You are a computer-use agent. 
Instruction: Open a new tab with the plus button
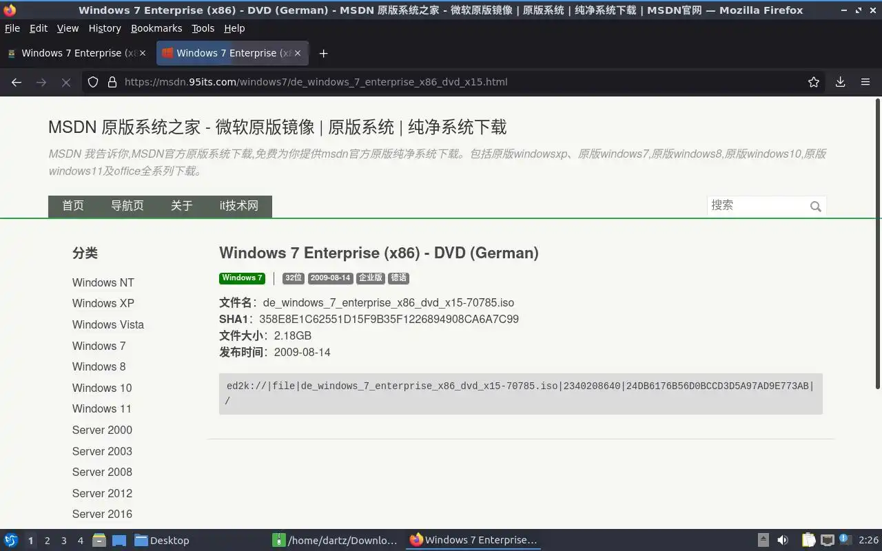[x=323, y=53]
